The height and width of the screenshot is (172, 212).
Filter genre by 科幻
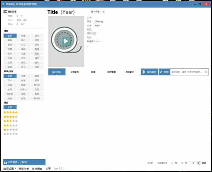coord(23,45)
